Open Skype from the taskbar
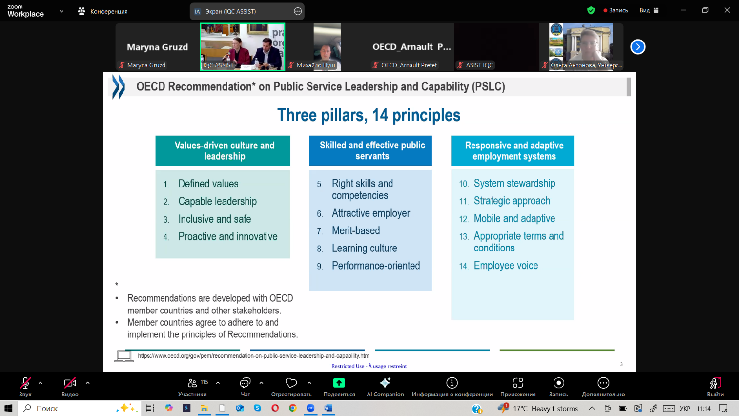 [257, 408]
